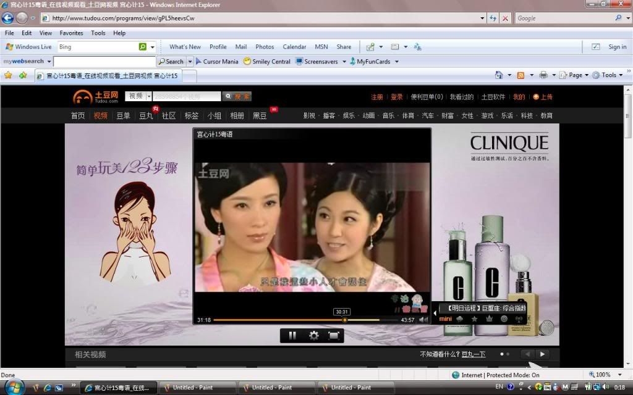Go to next related videos page

[x=542, y=354]
